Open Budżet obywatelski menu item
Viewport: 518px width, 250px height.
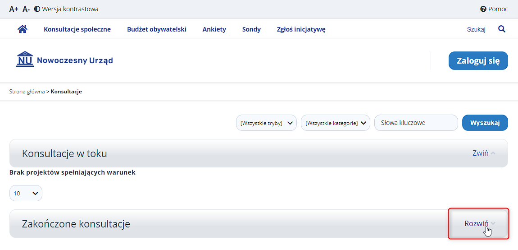coord(157,29)
